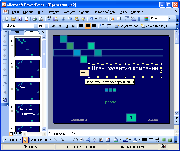Toggle bulleted list
180x151 pixels.
tap(109, 26)
